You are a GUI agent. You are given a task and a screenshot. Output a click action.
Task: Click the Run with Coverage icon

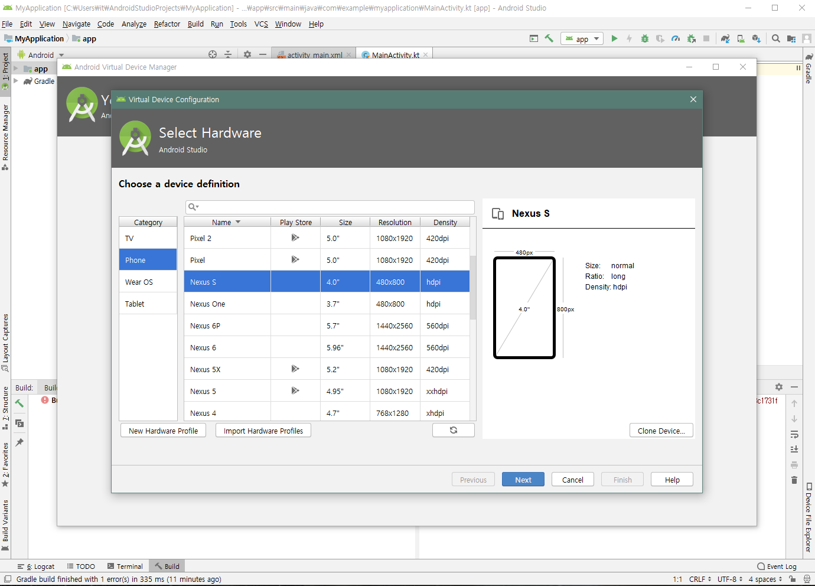pos(660,38)
